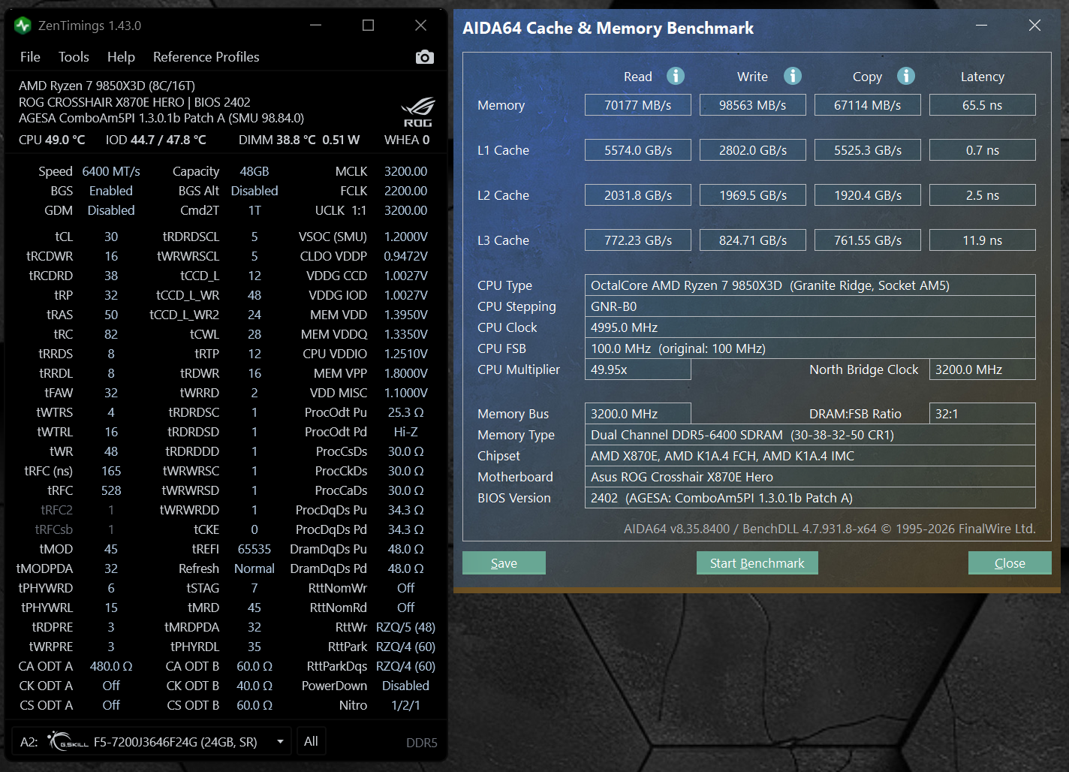Viewport: 1069px width, 772px height.
Task: Click the Memory Copy value 67114 MB/s
Action: click(868, 105)
